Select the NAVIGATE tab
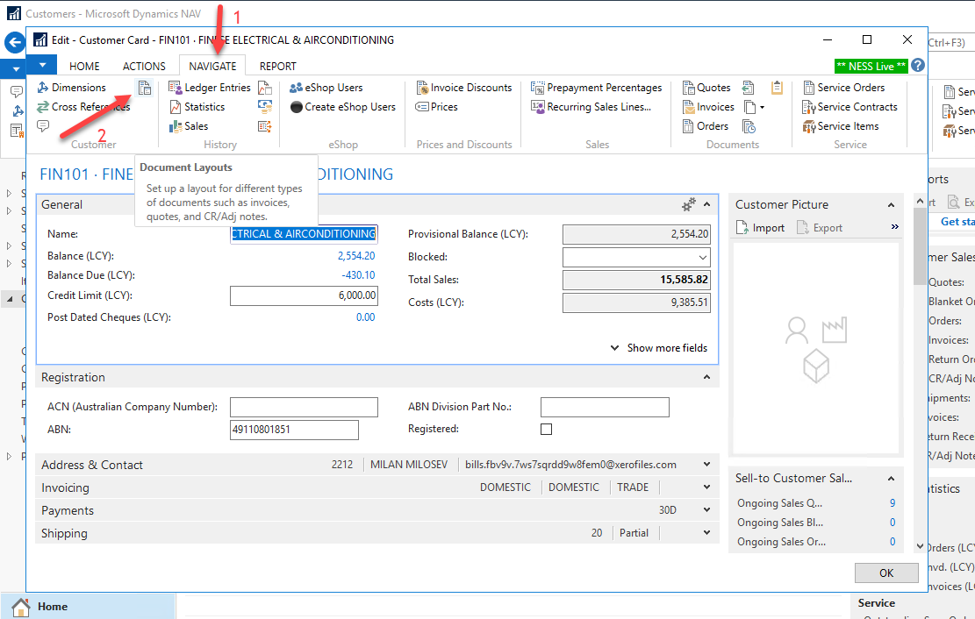 pyautogui.click(x=212, y=66)
